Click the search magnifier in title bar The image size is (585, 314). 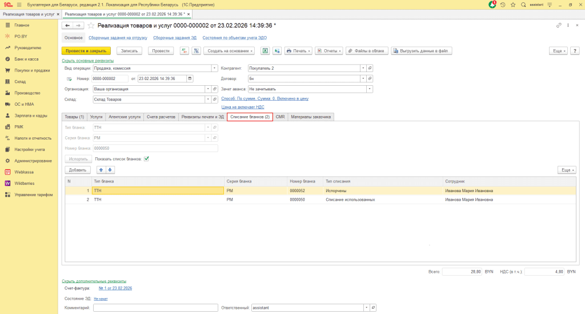[x=523, y=5]
